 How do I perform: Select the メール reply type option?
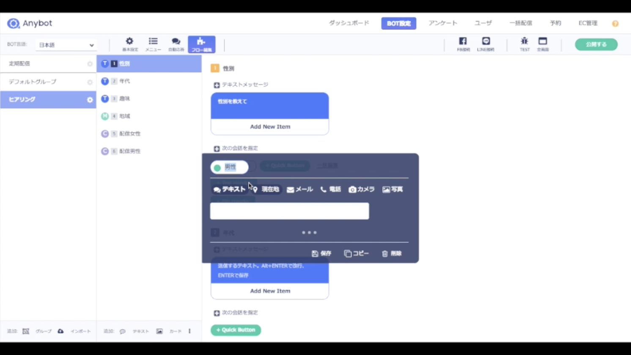300,189
